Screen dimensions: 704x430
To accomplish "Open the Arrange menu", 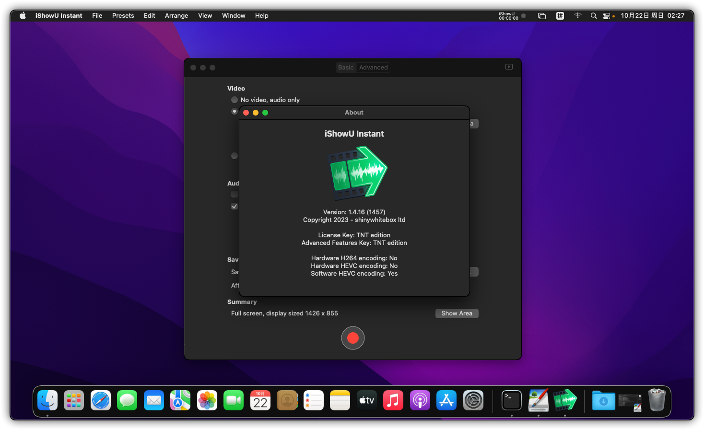I will point(176,15).
